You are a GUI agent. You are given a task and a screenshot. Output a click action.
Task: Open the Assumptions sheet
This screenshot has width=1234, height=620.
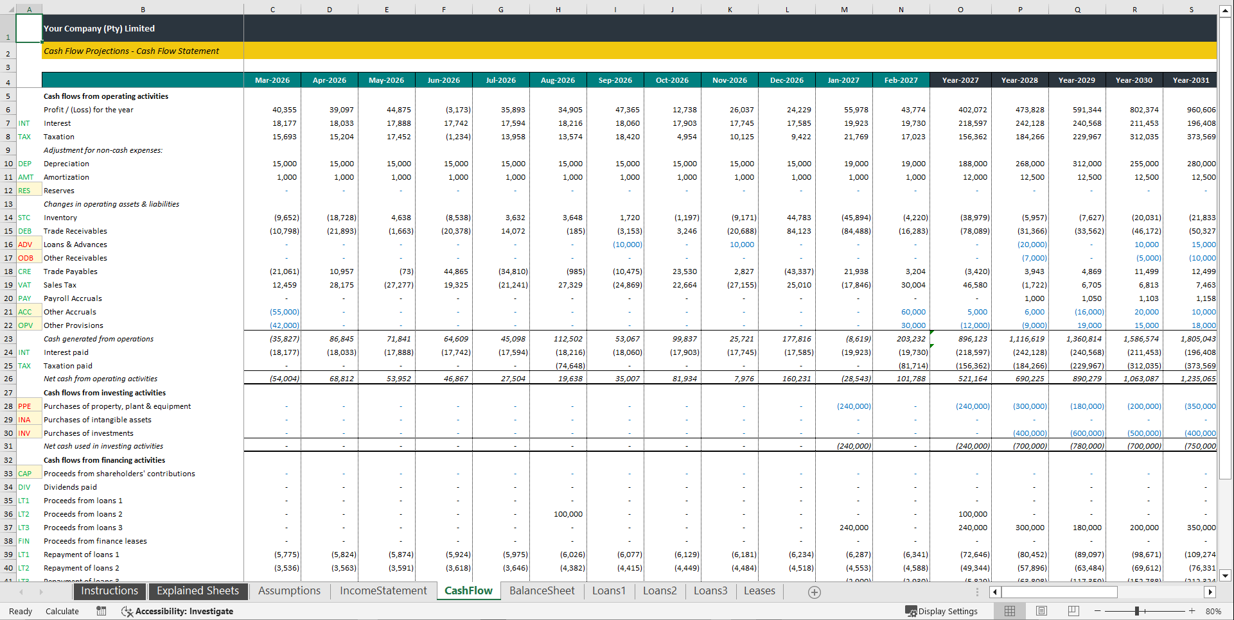289,590
